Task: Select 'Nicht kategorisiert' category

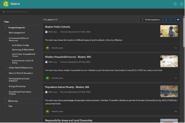Action: click(x=17, y=33)
